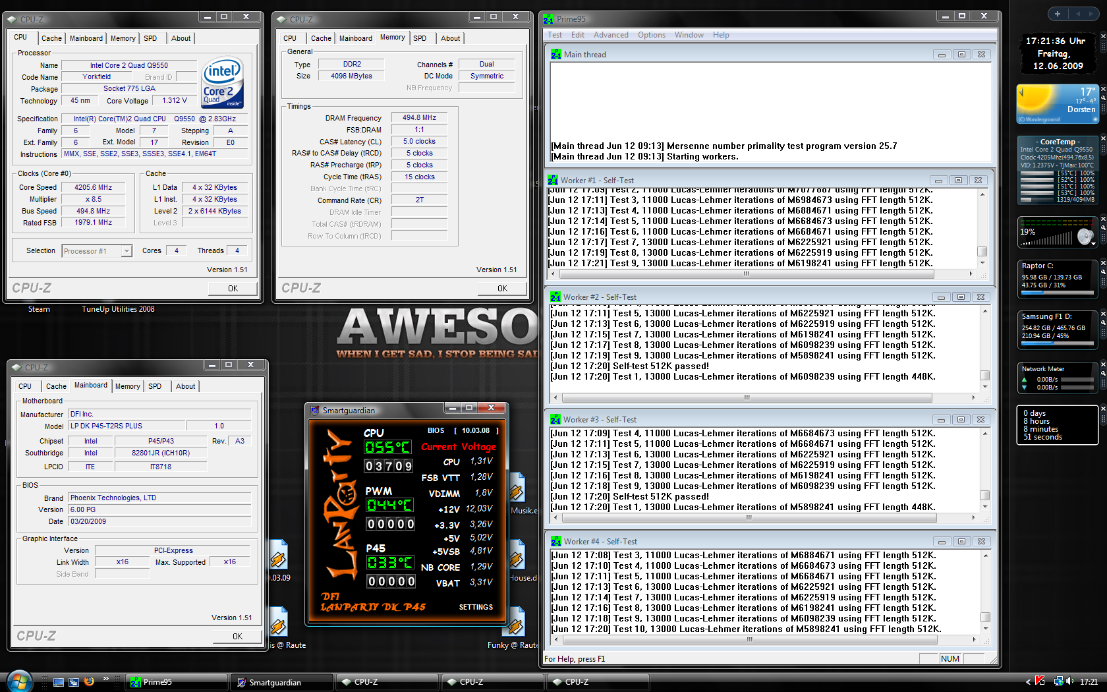The image size is (1107, 692).
Task: Open volume gadget options wrench
Action: 1103,228
